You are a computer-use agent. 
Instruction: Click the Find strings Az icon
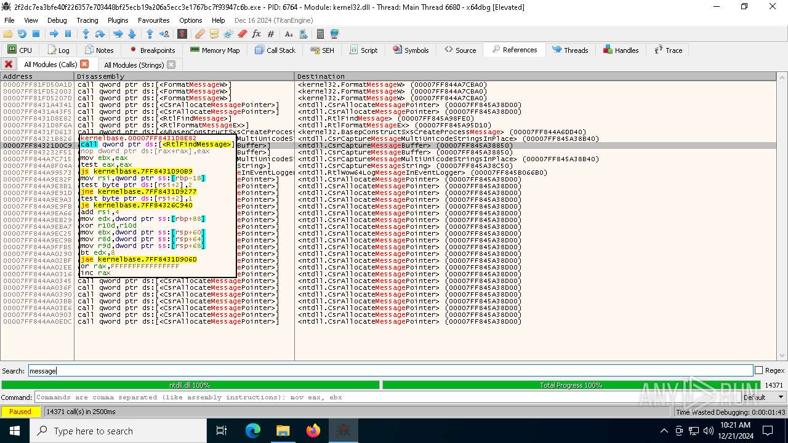(289, 34)
